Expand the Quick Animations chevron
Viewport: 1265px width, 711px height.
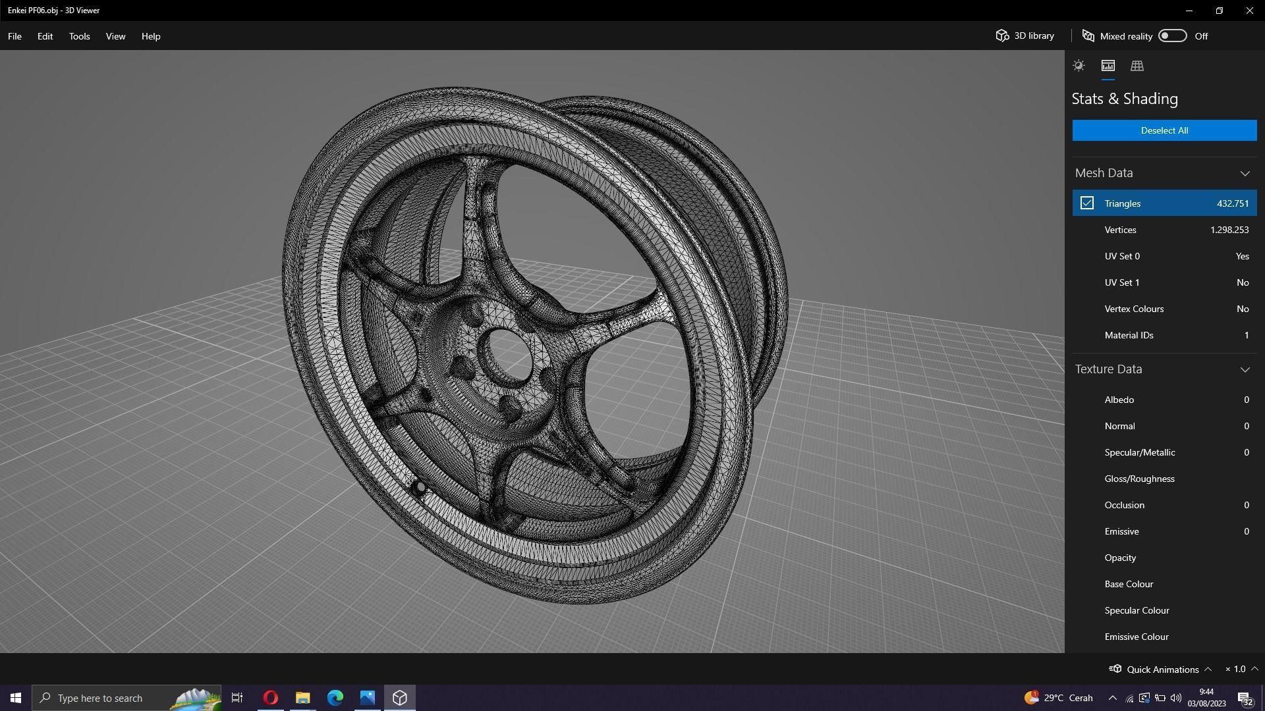click(x=1208, y=669)
